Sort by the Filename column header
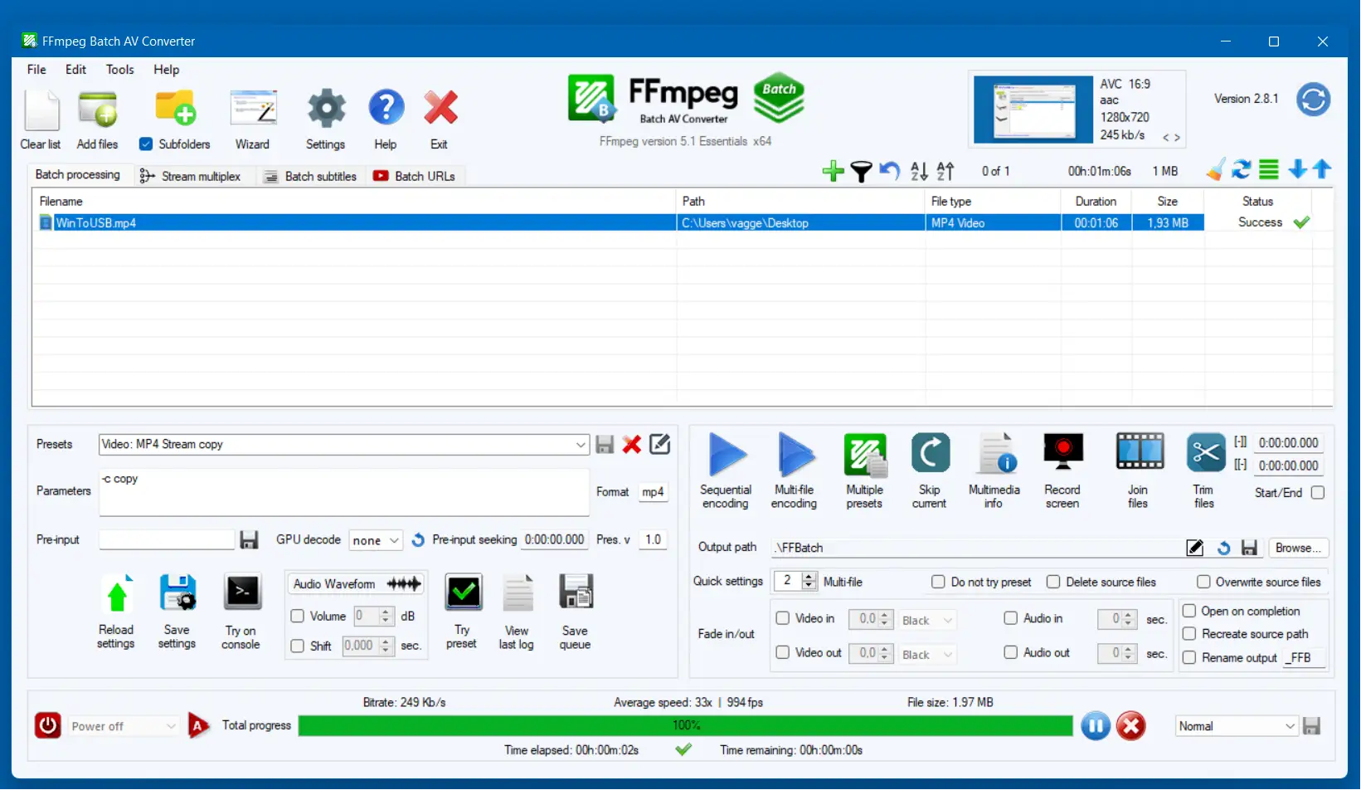This screenshot has height=790, width=1361. (x=354, y=202)
